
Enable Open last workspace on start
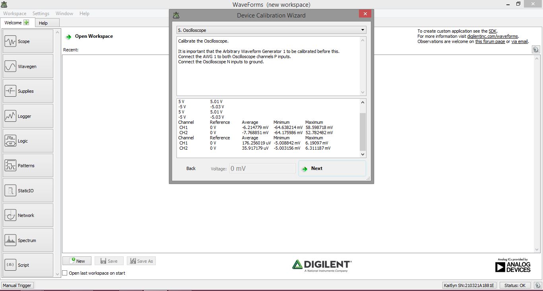[x=65, y=273]
